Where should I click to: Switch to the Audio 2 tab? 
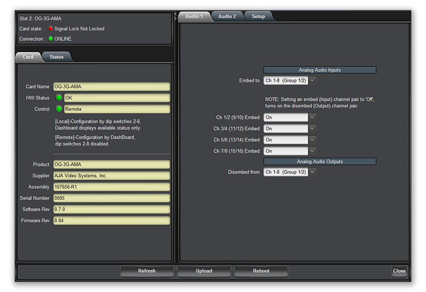(227, 16)
